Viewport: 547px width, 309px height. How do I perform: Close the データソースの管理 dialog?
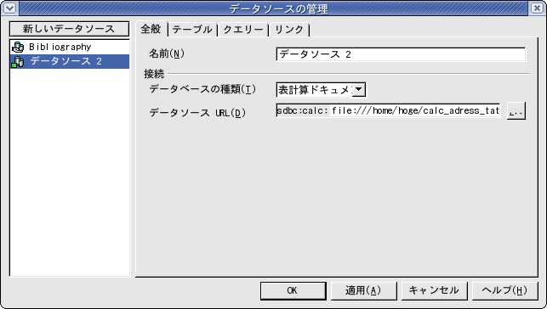(x=538, y=8)
